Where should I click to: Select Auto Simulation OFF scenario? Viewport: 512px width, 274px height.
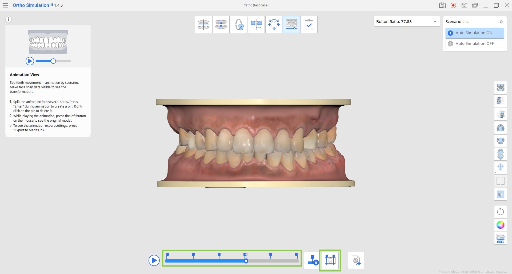(x=475, y=44)
